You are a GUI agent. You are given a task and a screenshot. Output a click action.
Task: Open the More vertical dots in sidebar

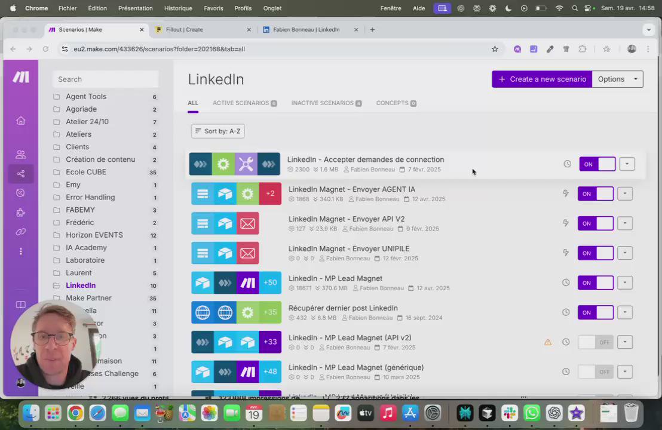21,251
